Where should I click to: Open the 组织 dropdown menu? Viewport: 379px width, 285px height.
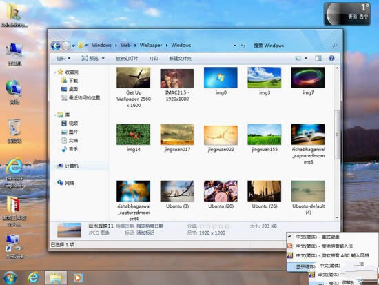click(x=63, y=59)
